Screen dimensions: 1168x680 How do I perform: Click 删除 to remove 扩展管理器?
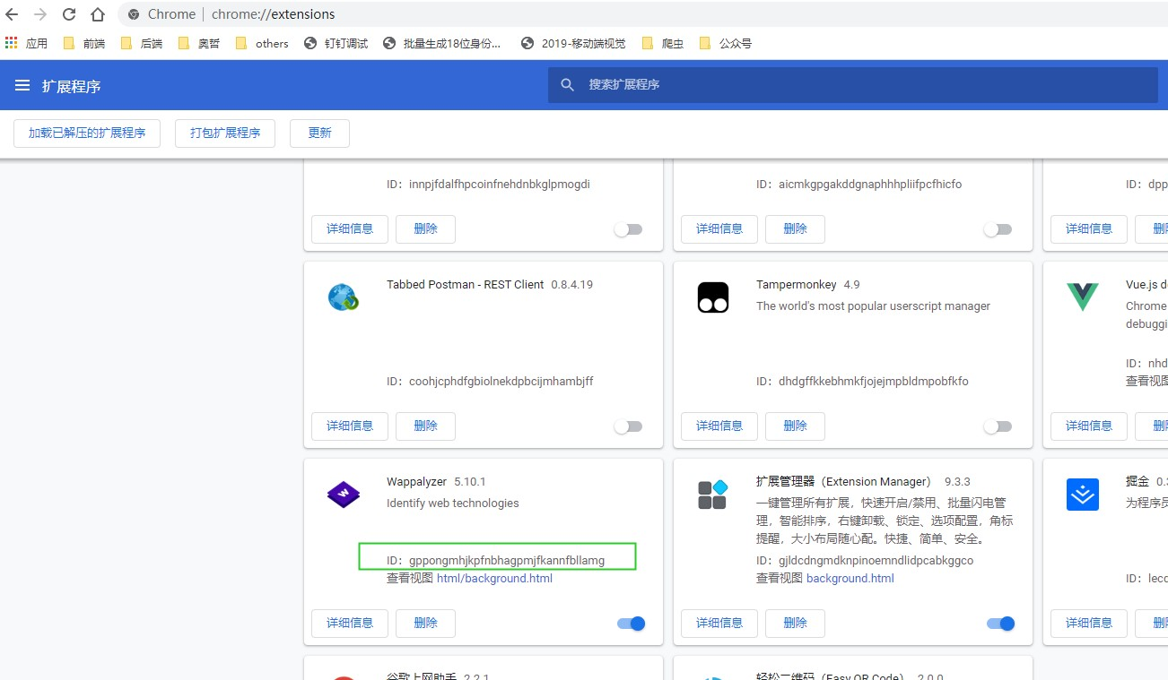pyautogui.click(x=795, y=623)
